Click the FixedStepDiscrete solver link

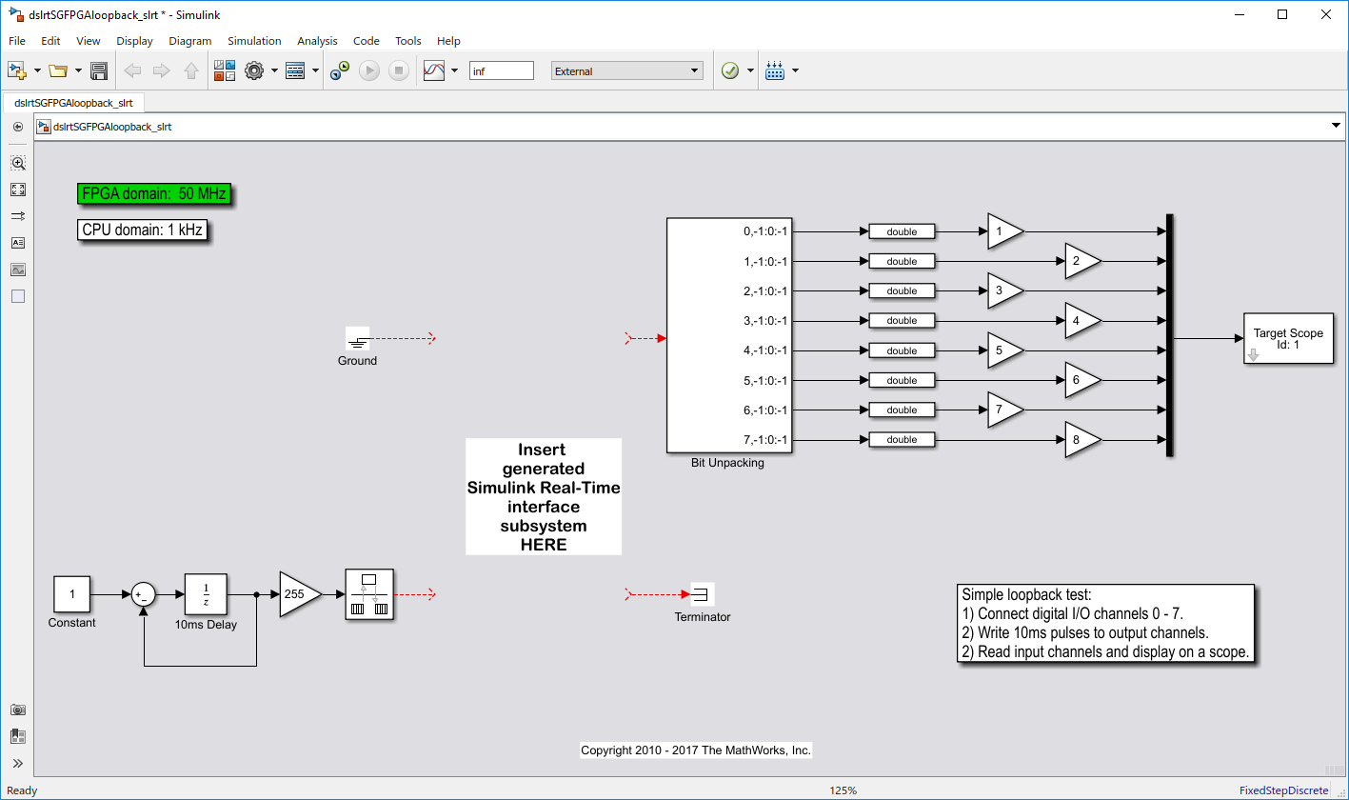(1282, 790)
